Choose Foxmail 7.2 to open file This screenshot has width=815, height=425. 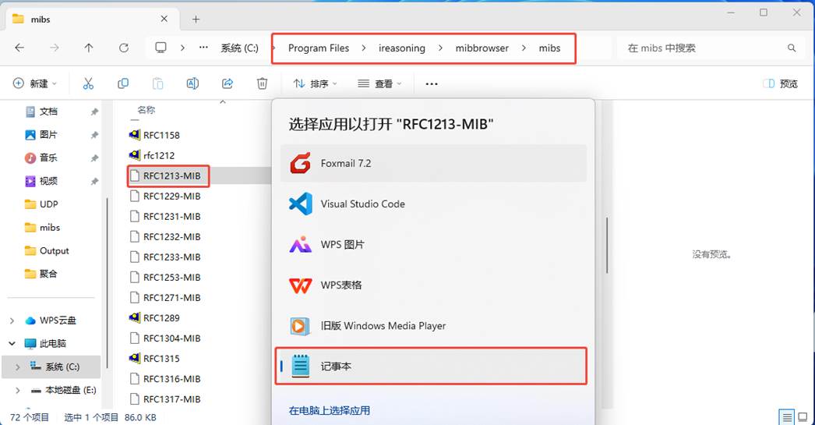click(x=433, y=163)
